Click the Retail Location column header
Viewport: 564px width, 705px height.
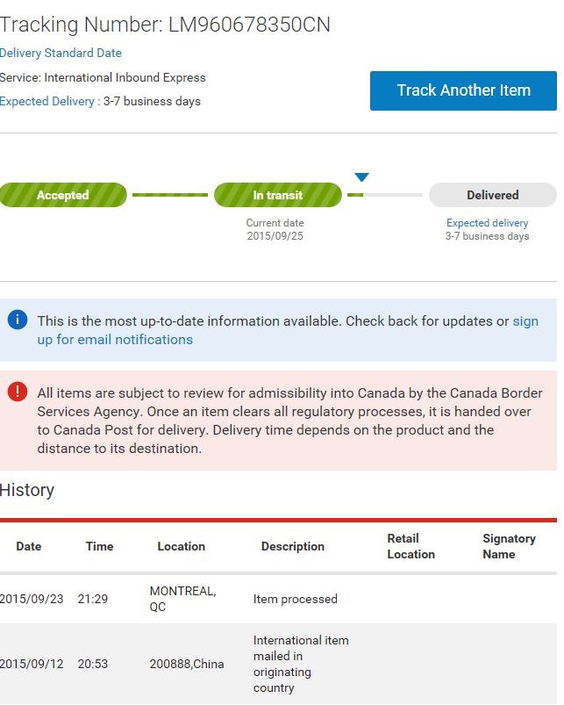(411, 546)
